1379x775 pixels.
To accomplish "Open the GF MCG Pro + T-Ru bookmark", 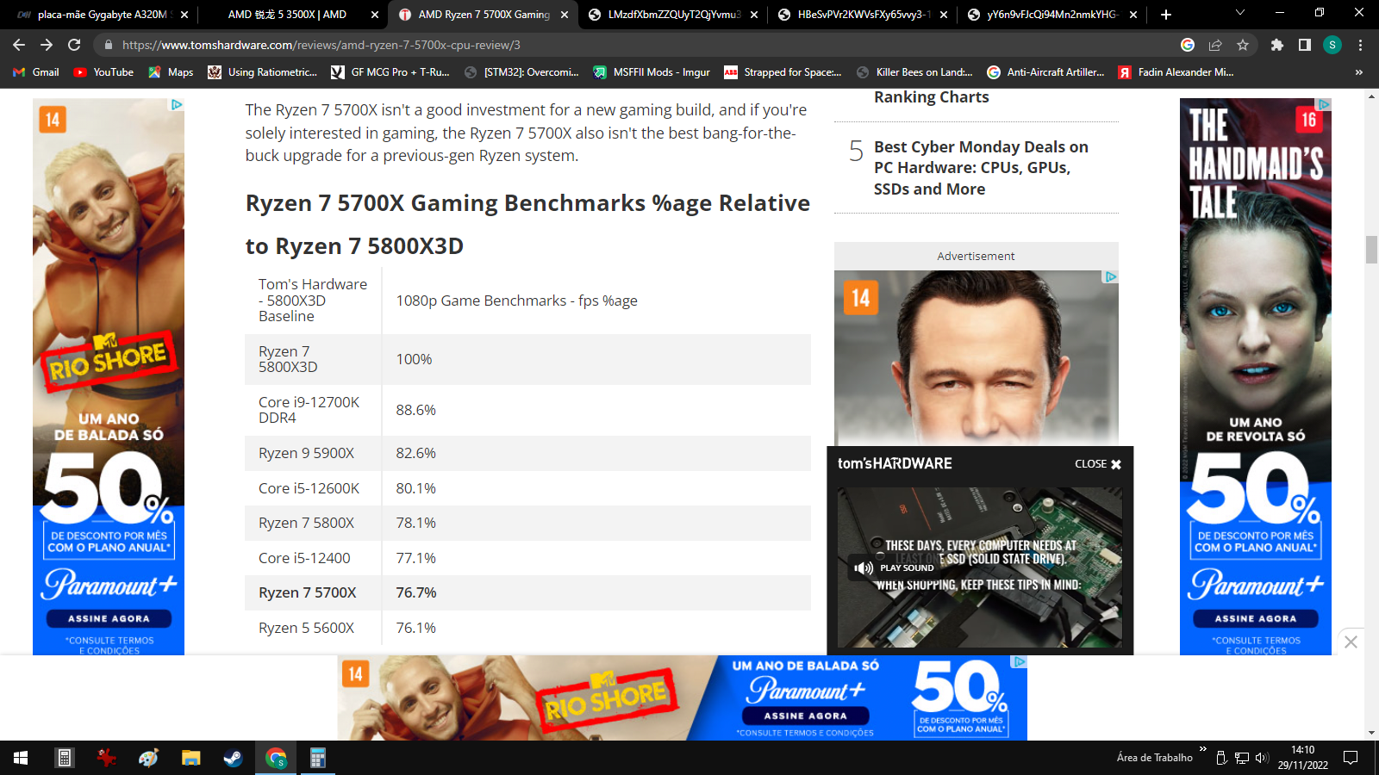I will pyautogui.click(x=390, y=72).
